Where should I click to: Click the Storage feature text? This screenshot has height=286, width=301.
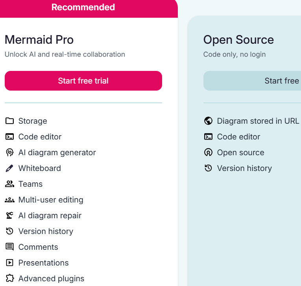click(x=33, y=121)
